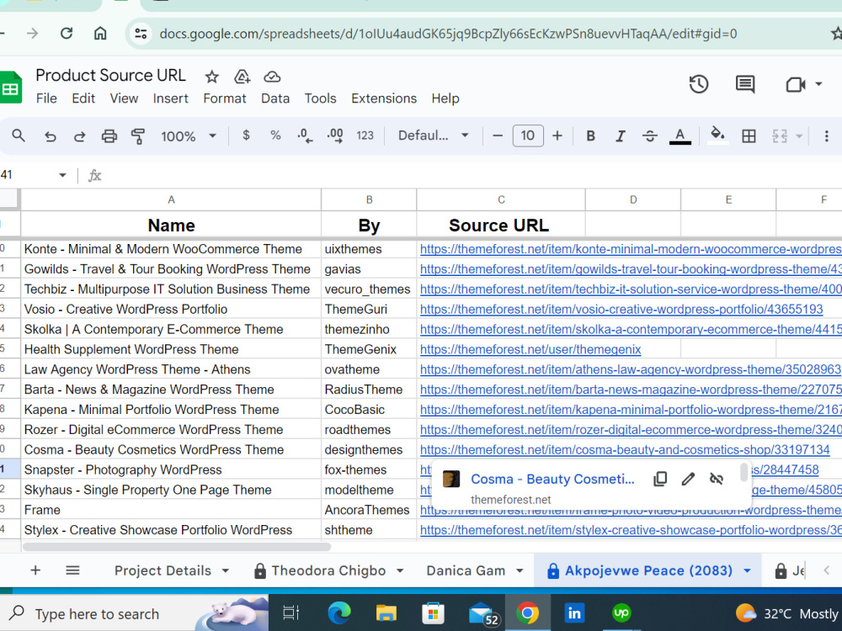Decrease font size with minus button
The image size is (842, 631).
pyautogui.click(x=498, y=135)
